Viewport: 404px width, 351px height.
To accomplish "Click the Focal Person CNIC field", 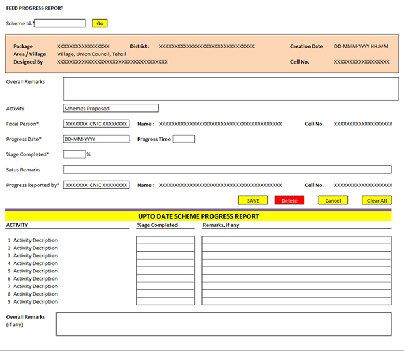I will pos(96,124).
